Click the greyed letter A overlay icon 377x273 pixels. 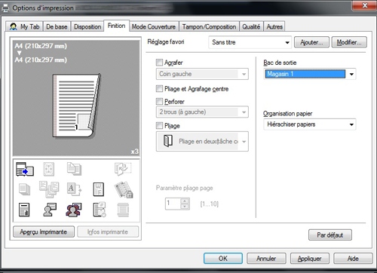(x=74, y=189)
